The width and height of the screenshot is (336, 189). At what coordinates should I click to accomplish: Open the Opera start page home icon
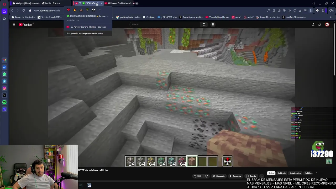pos(4,11)
